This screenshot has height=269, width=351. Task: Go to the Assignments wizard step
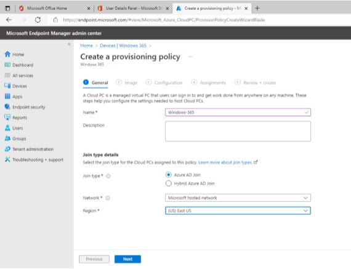point(209,82)
